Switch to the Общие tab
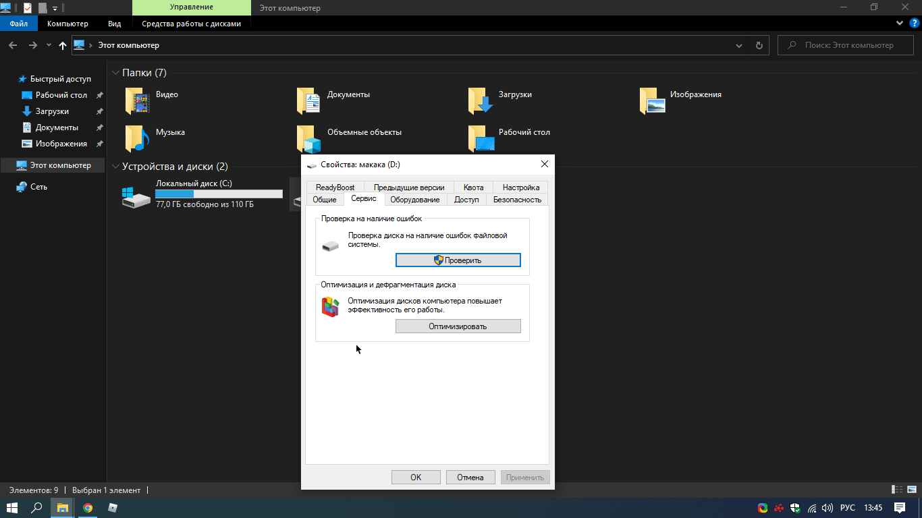Screen dimensions: 922x518 point(325,199)
